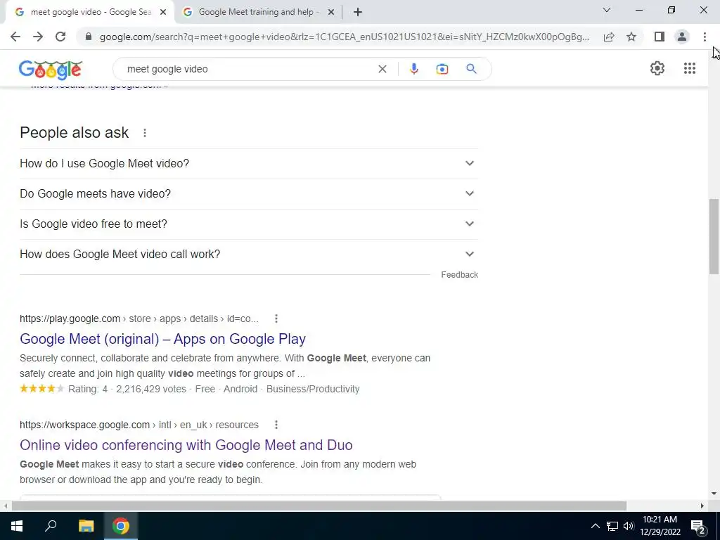Open Windows Start menu
The image size is (720, 540).
[17, 526]
